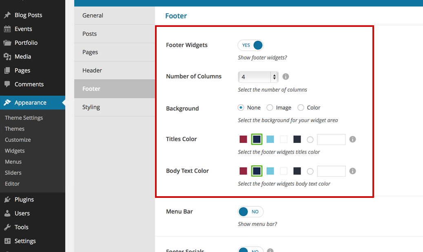The image size is (423, 252).
Task: Pick light blue swatch for Titles Color
Action: tap(270, 139)
